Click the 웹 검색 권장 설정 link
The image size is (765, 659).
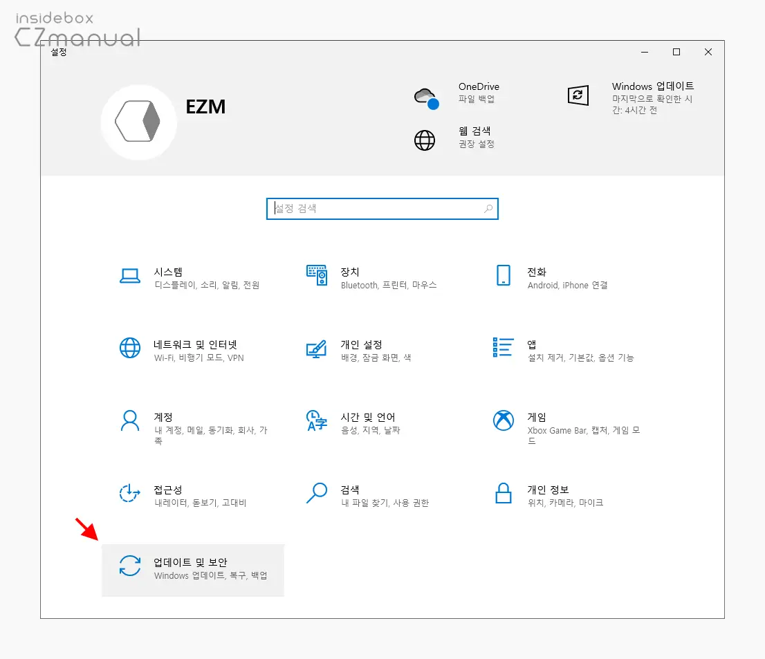[476, 137]
